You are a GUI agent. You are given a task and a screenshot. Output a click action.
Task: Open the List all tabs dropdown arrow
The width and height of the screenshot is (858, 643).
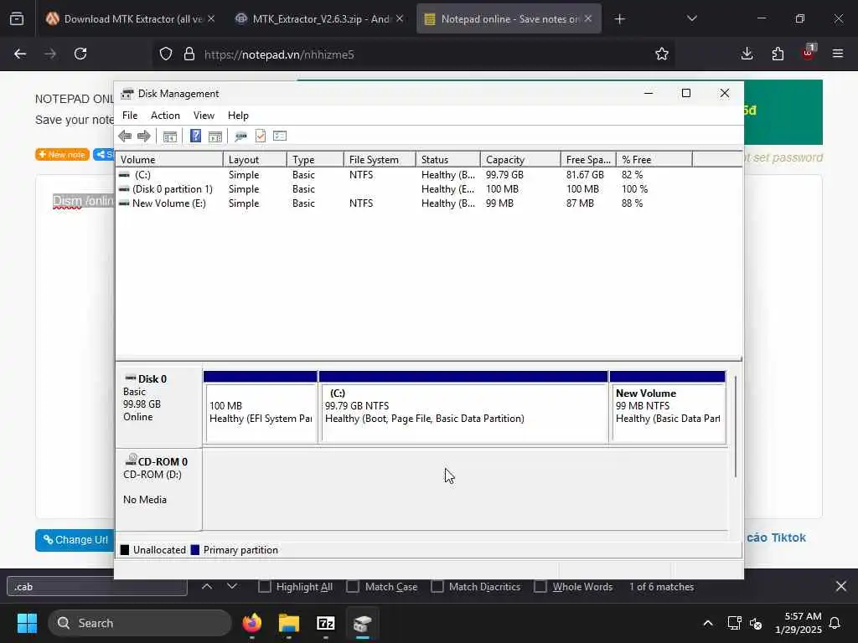pos(691,19)
